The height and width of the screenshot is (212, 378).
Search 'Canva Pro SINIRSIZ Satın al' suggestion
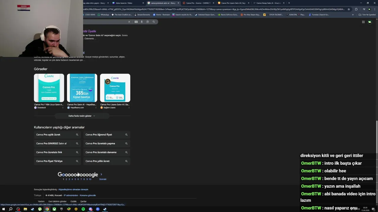click(57, 143)
